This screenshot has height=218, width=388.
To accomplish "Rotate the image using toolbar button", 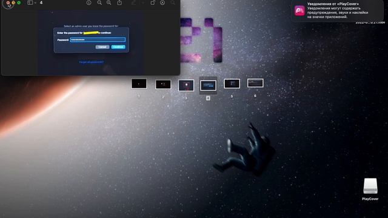I will (x=153, y=2).
